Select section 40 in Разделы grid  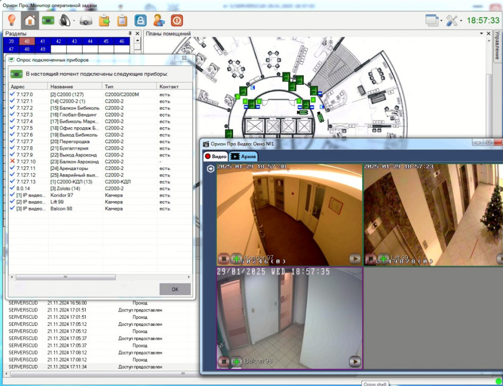pos(28,41)
